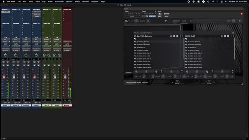Toggle input monitoring on Audio 3
249x140 pixels.
[24, 62]
